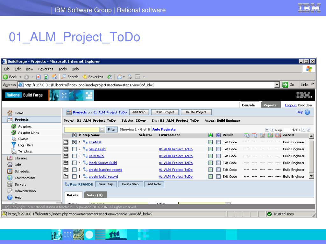Image resolution: width=326 pixels, height=244 pixels.
Task: Open the File menu
Action: point(7,69)
